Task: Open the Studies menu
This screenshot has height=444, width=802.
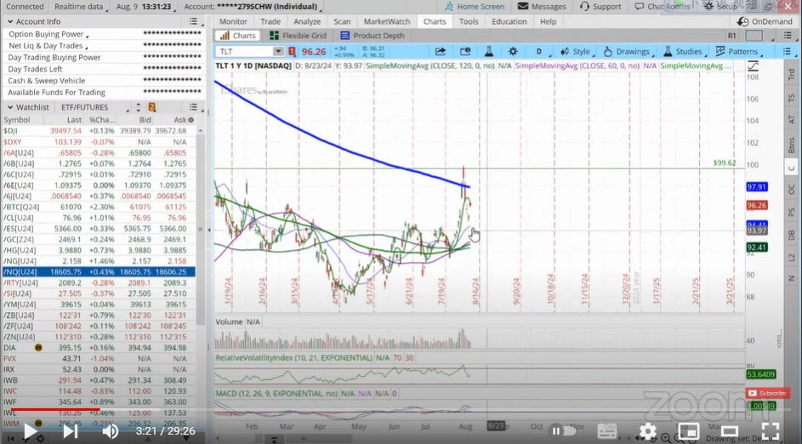Action: pos(683,52)
